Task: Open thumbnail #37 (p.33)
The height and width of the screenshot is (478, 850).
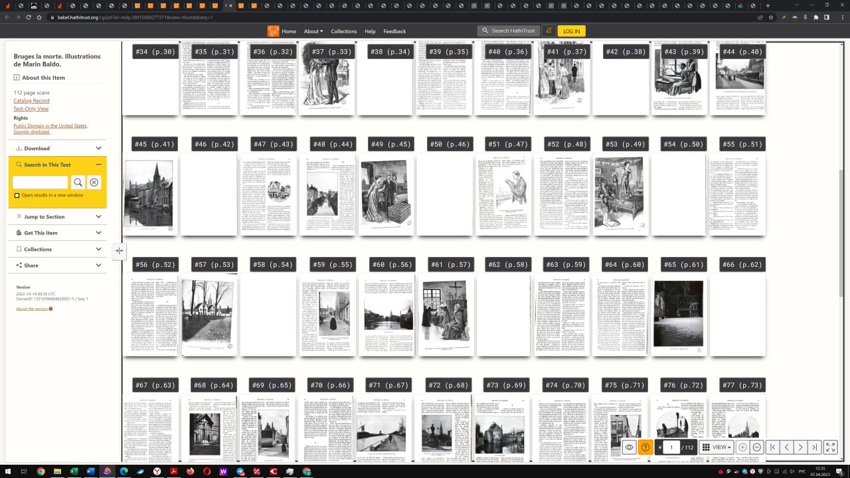Action: pos(327,78)
